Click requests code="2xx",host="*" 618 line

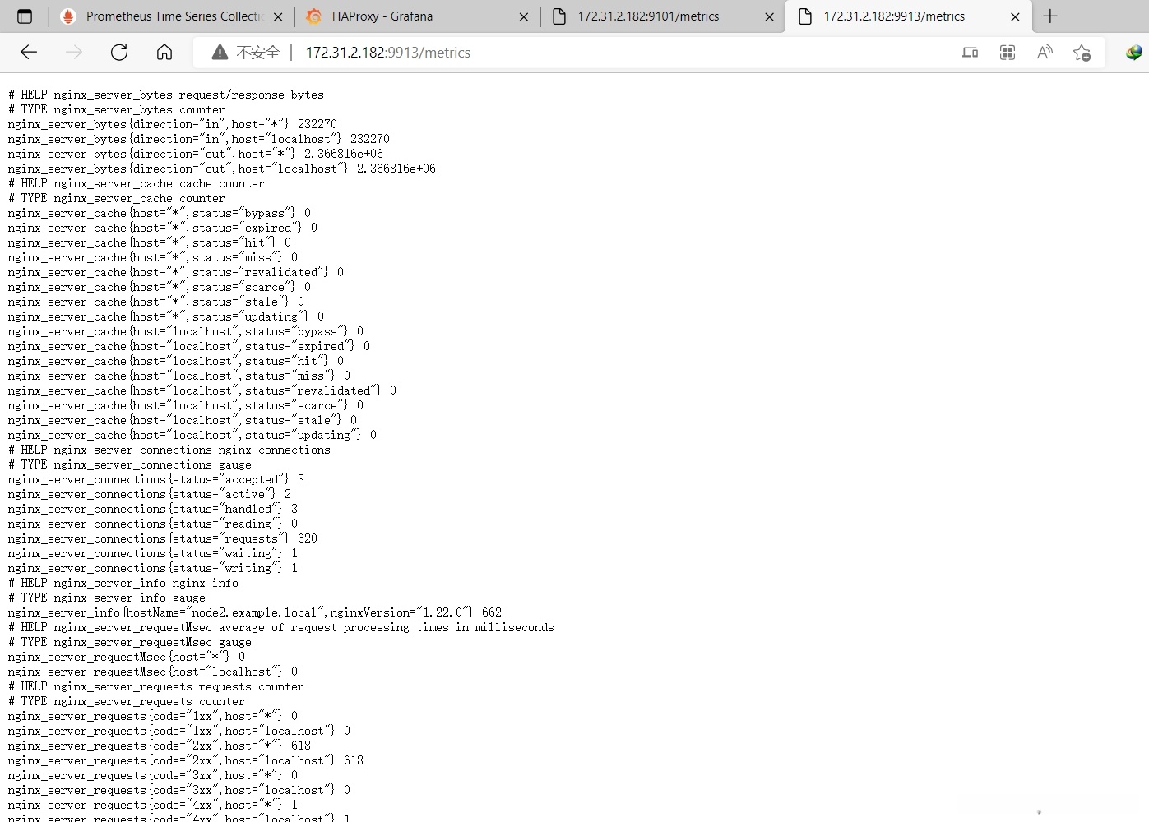pos(160,746)
